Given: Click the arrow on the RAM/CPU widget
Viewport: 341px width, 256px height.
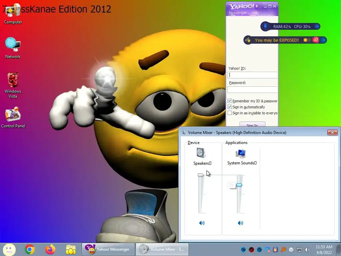Looking at the screenshot, I should tap(317, 27).
